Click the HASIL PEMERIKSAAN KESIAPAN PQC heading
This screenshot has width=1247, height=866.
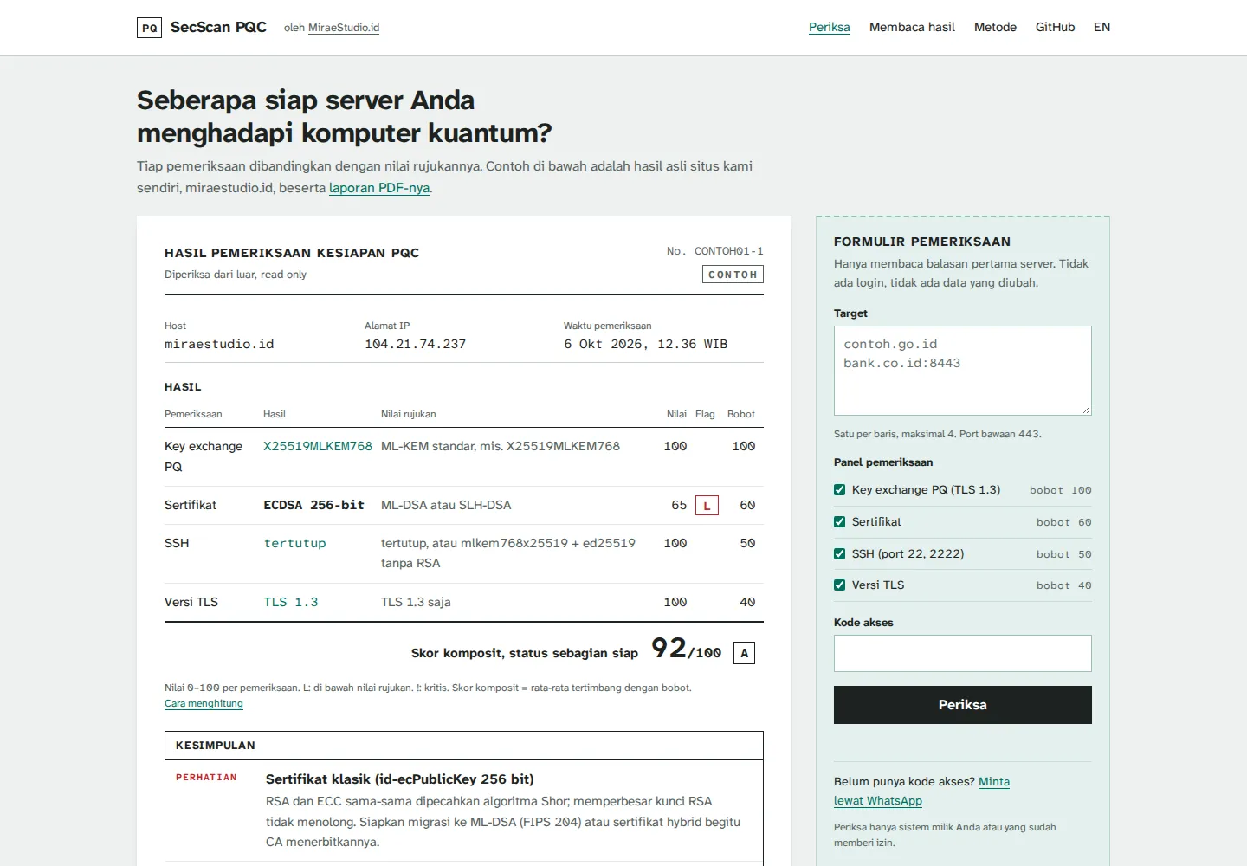coord(292,253)
